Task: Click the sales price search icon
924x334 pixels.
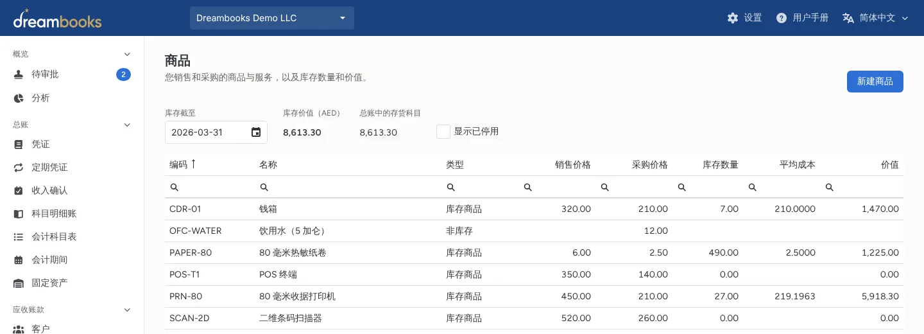Action: (x=527, y=188)
